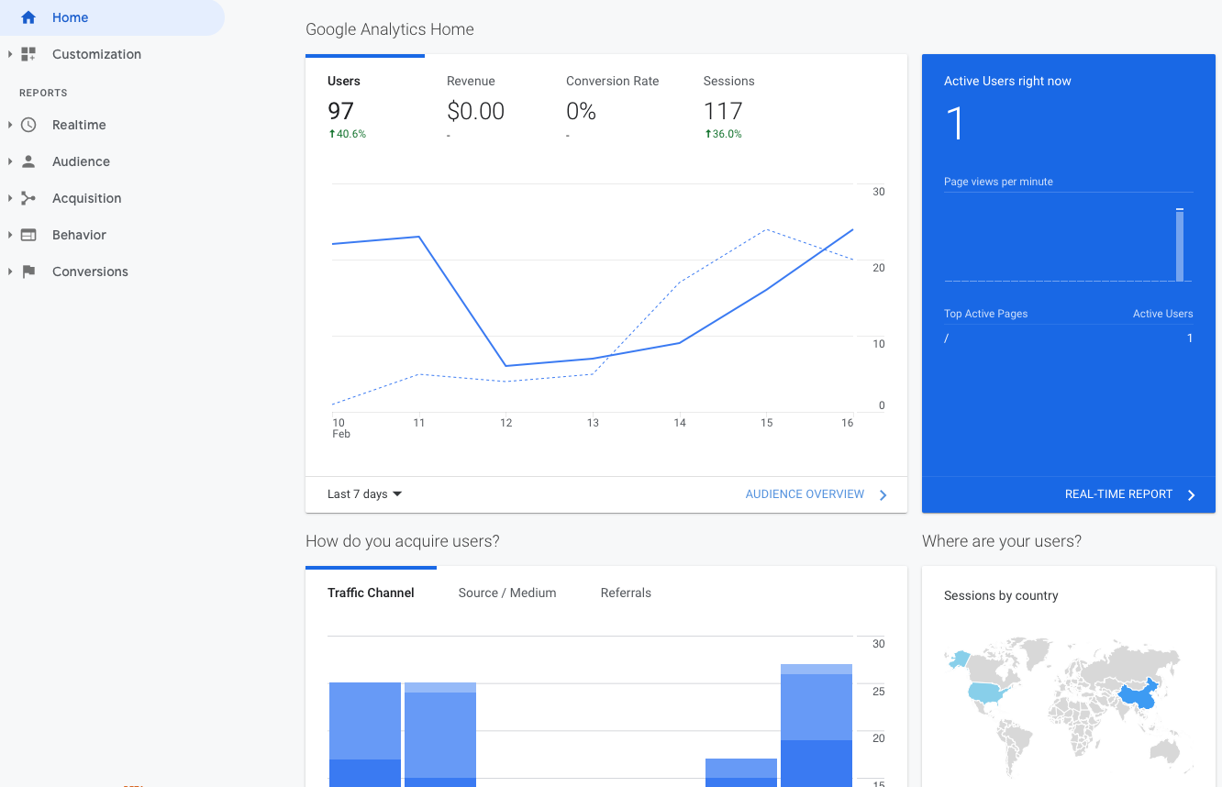Expand the Behavior reports section

(10, 235)
